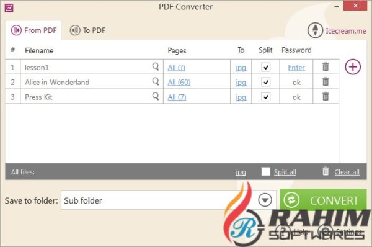Switch to the To PDF tab
The image size is (372, 247).
(87, 30)
